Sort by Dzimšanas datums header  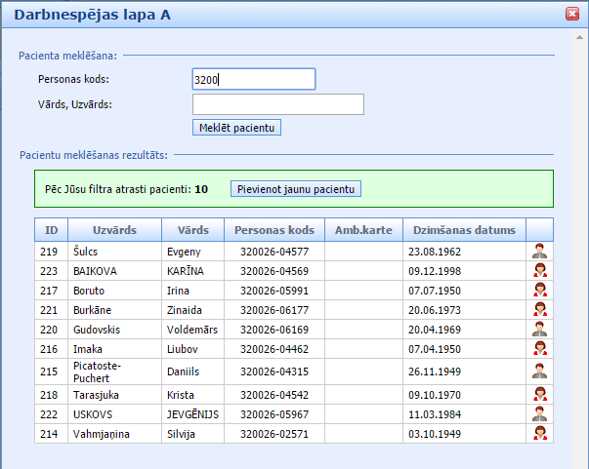tap(464, 230)
